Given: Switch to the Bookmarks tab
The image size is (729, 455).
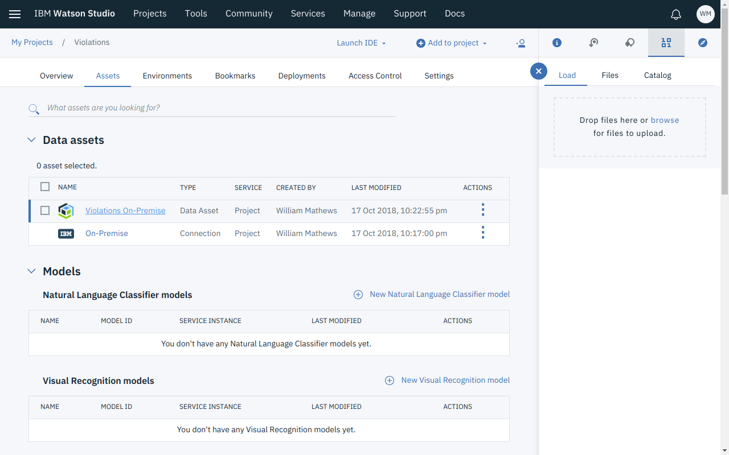Looking at the screenshot, I should pos(235,76).
